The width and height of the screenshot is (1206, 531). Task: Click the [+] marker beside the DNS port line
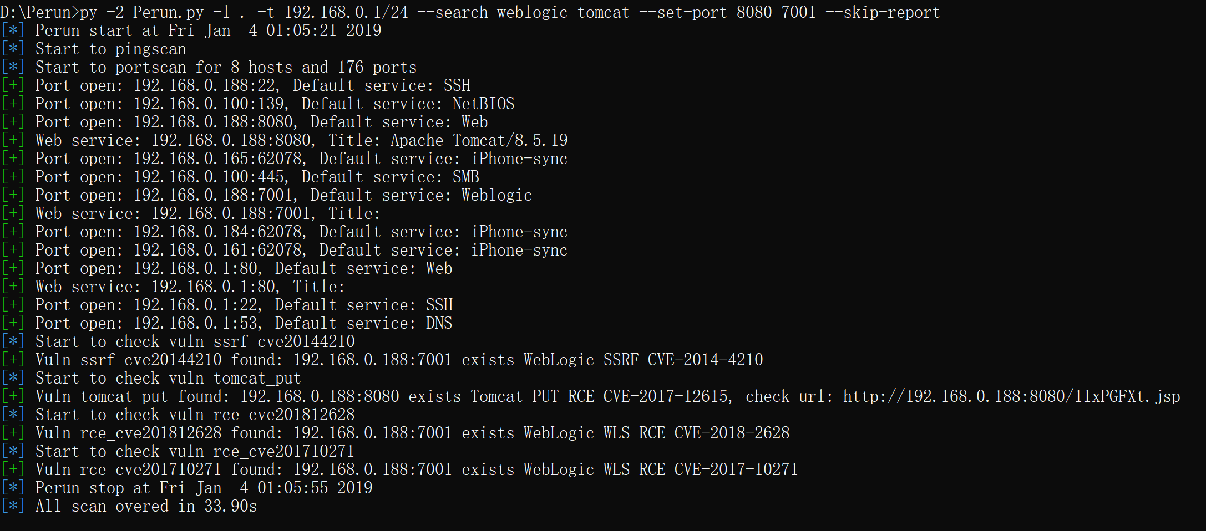[13, 324]
